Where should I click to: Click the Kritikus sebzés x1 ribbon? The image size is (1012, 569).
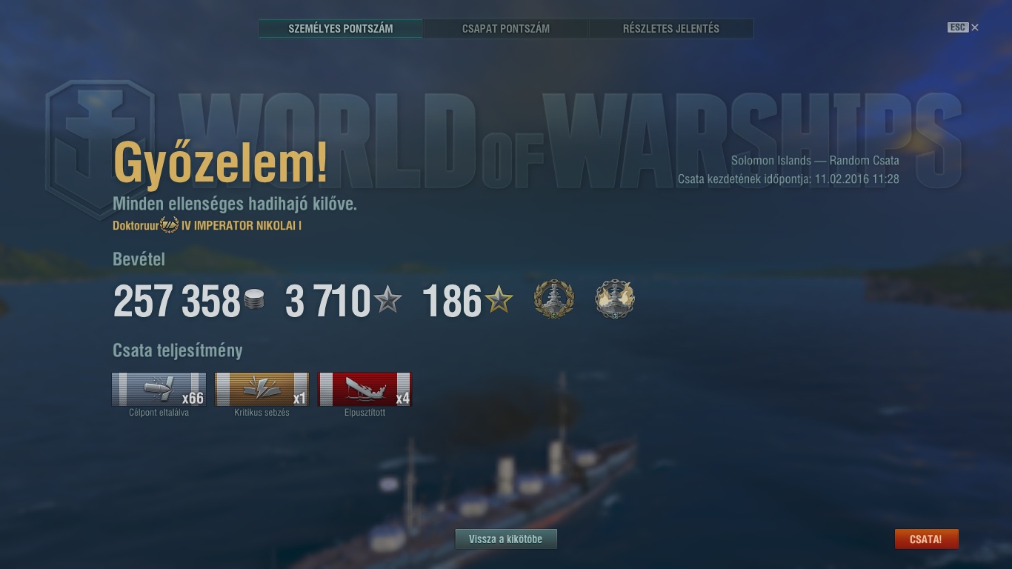pos(262,389)
